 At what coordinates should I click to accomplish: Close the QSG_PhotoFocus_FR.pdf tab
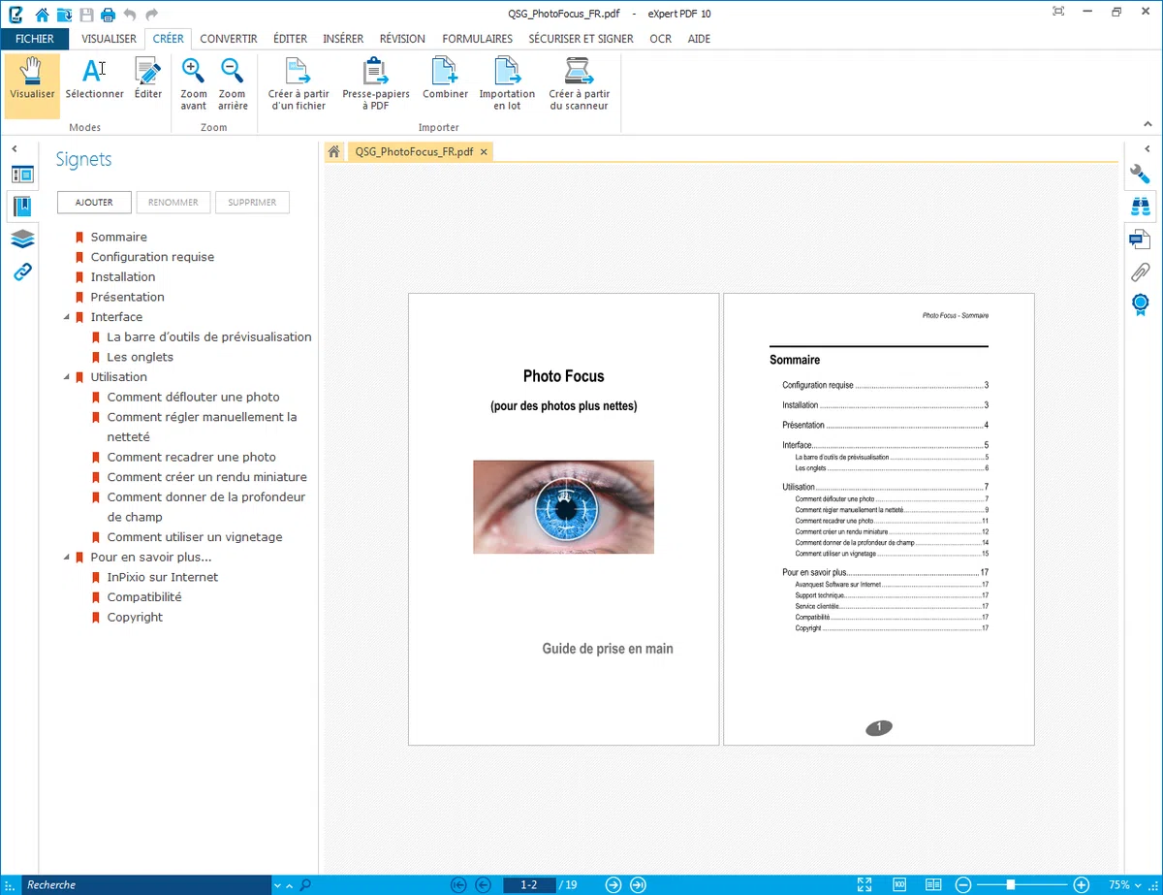tap(484, 152)
